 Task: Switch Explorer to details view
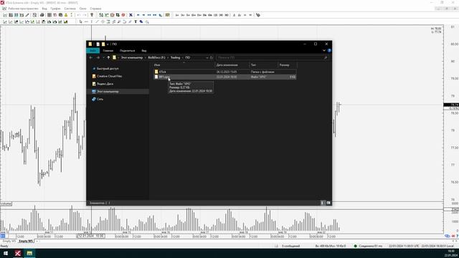[x=323, y=203]
